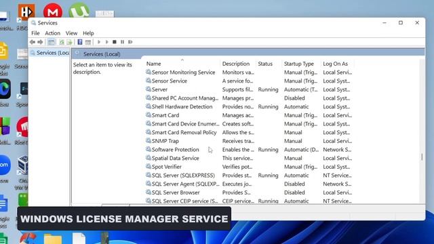
Task: Select Shell Hardware Detection service
Action: pos(182,106)
